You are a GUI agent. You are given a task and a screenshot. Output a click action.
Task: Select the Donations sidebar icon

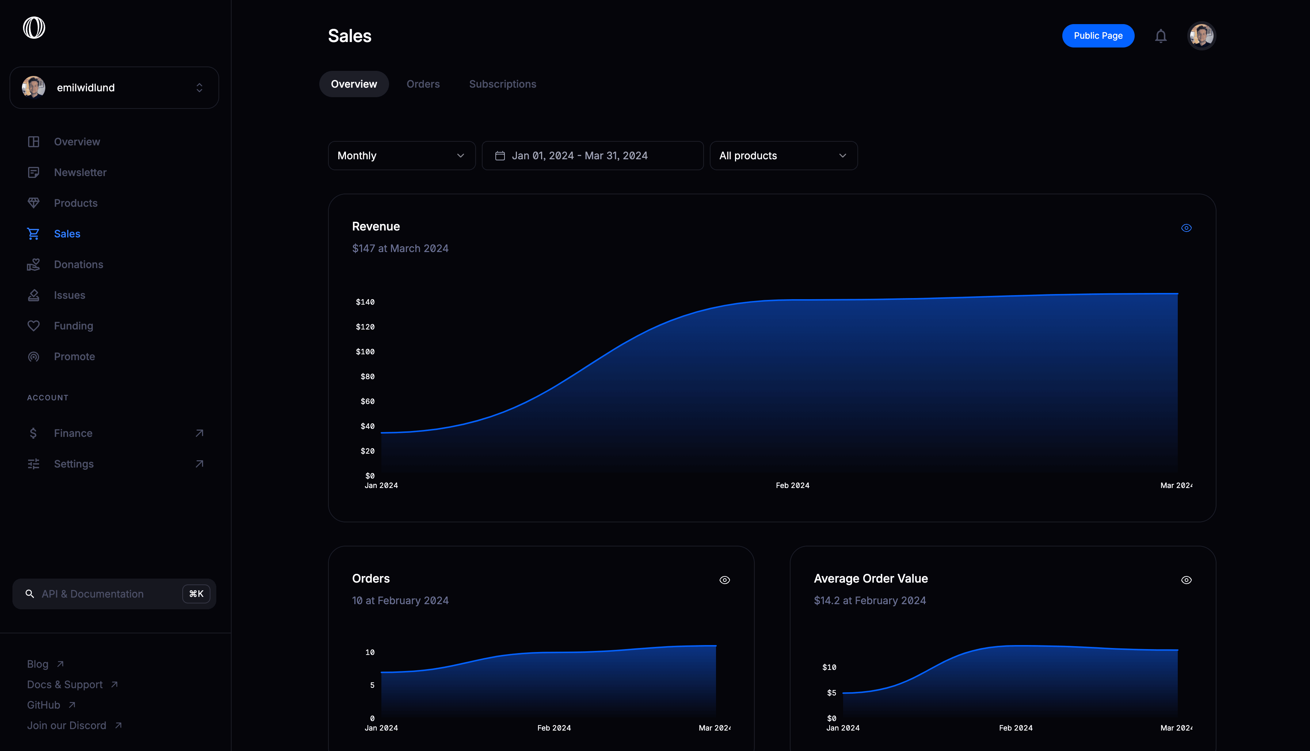34,264
